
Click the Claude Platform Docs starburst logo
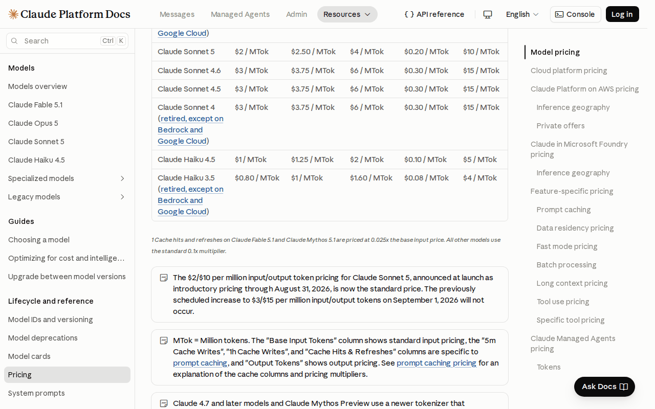point(13,14)
